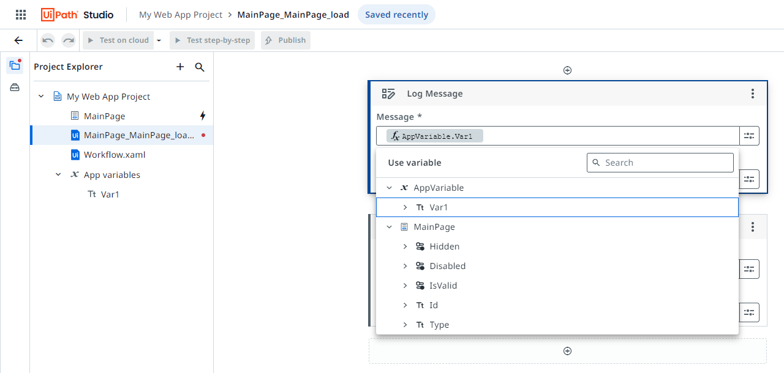Click the Publish button

(x=285, y=40)
